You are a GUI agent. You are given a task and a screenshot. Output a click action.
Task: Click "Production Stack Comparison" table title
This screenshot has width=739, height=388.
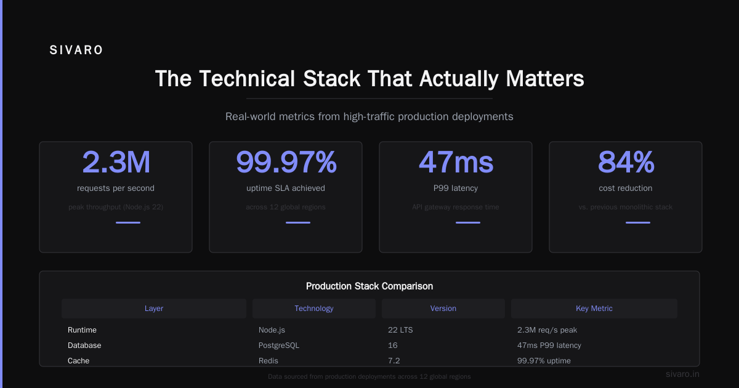coord(369,286)
